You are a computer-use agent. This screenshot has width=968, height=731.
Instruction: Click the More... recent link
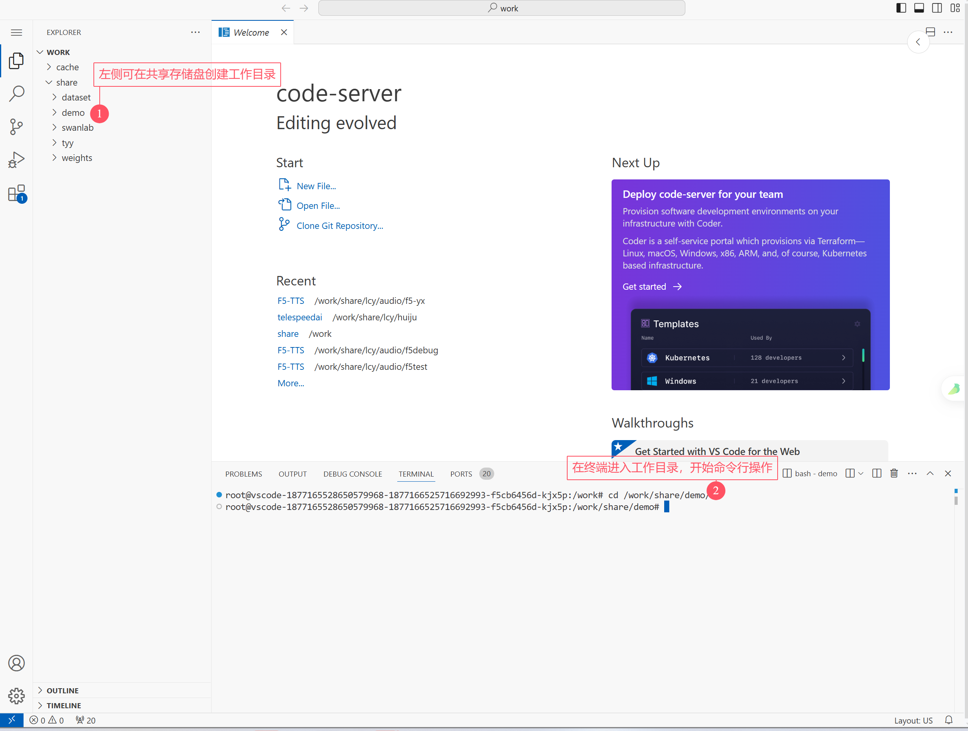tap(290, 384)
